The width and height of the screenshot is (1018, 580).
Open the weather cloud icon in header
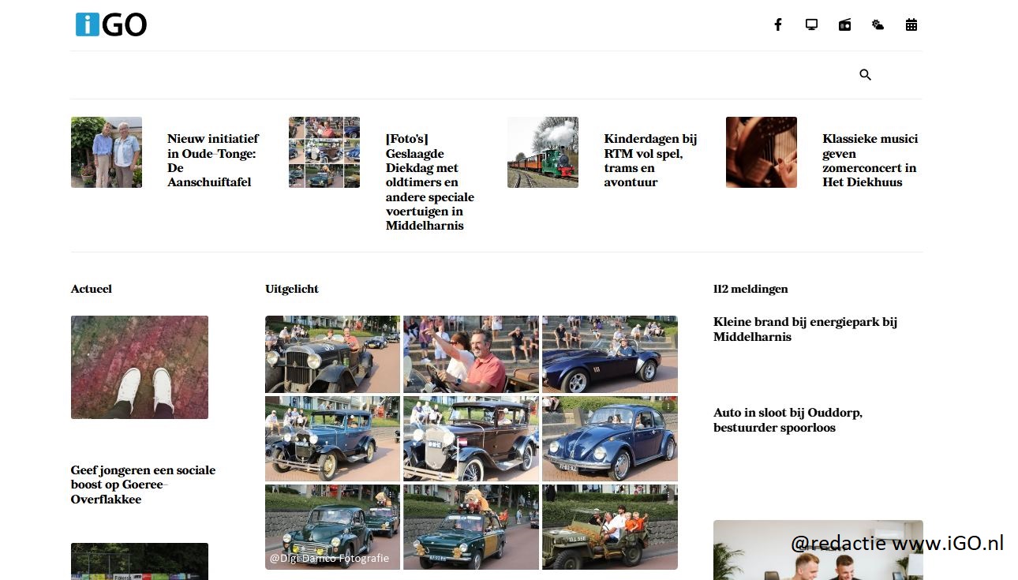click(878, 24)
